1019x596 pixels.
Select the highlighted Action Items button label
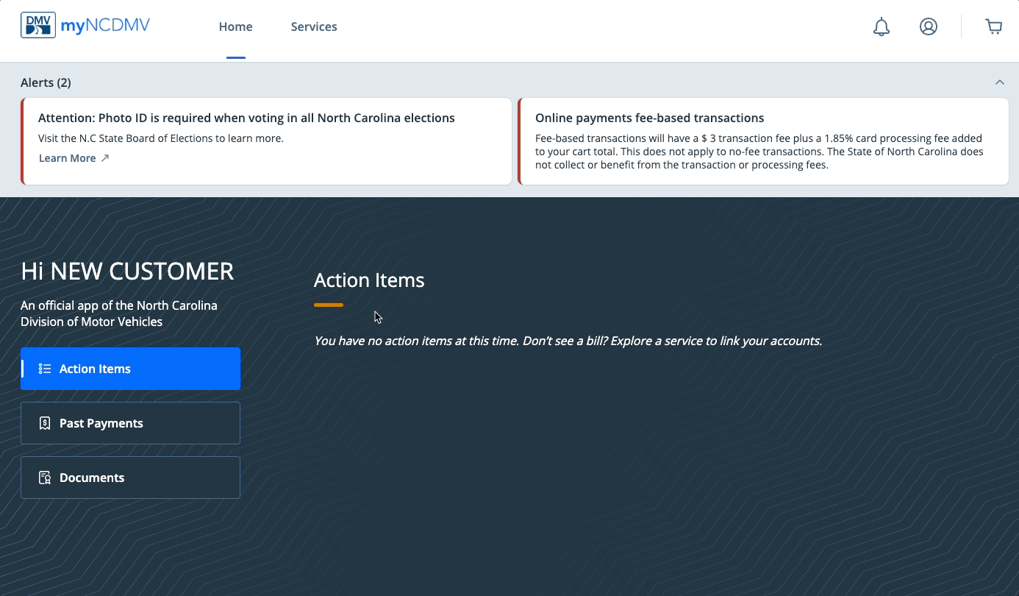point(95,369)
